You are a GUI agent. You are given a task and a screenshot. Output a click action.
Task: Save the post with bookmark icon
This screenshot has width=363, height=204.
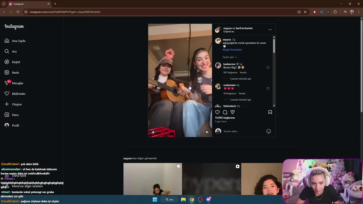pos(270,112)
